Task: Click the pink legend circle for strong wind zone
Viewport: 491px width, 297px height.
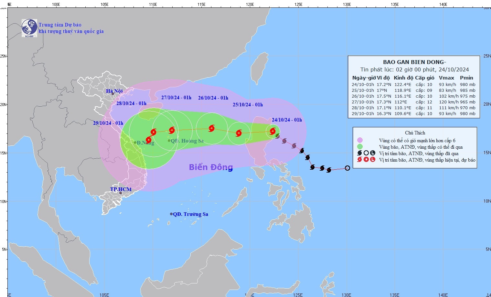Action: (x=360, y=140)
